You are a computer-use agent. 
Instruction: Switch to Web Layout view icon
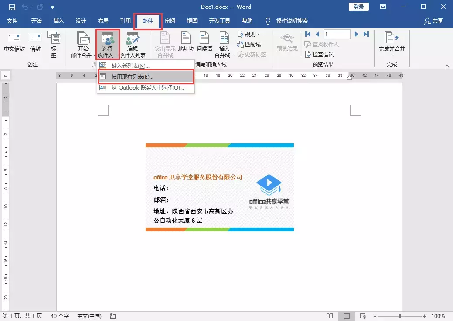pyautogui.click(x=363, y=316)
